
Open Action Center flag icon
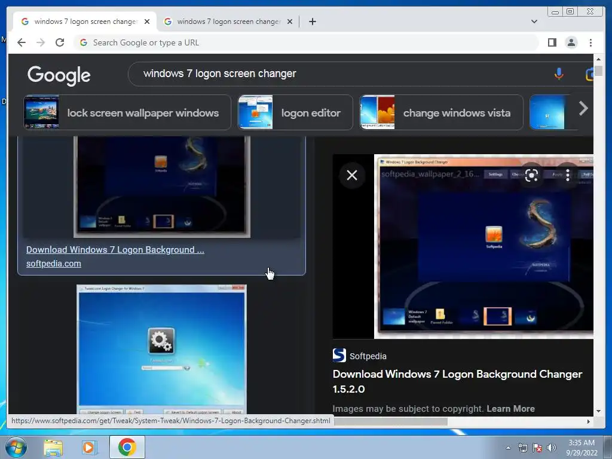[x=537, y=448]
